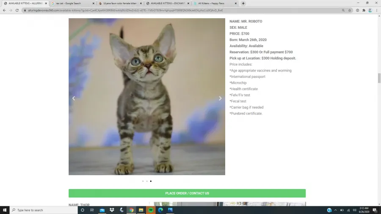
Task: Click the '*Purebred certificate.' line
Action: click(x=246, y=113)
